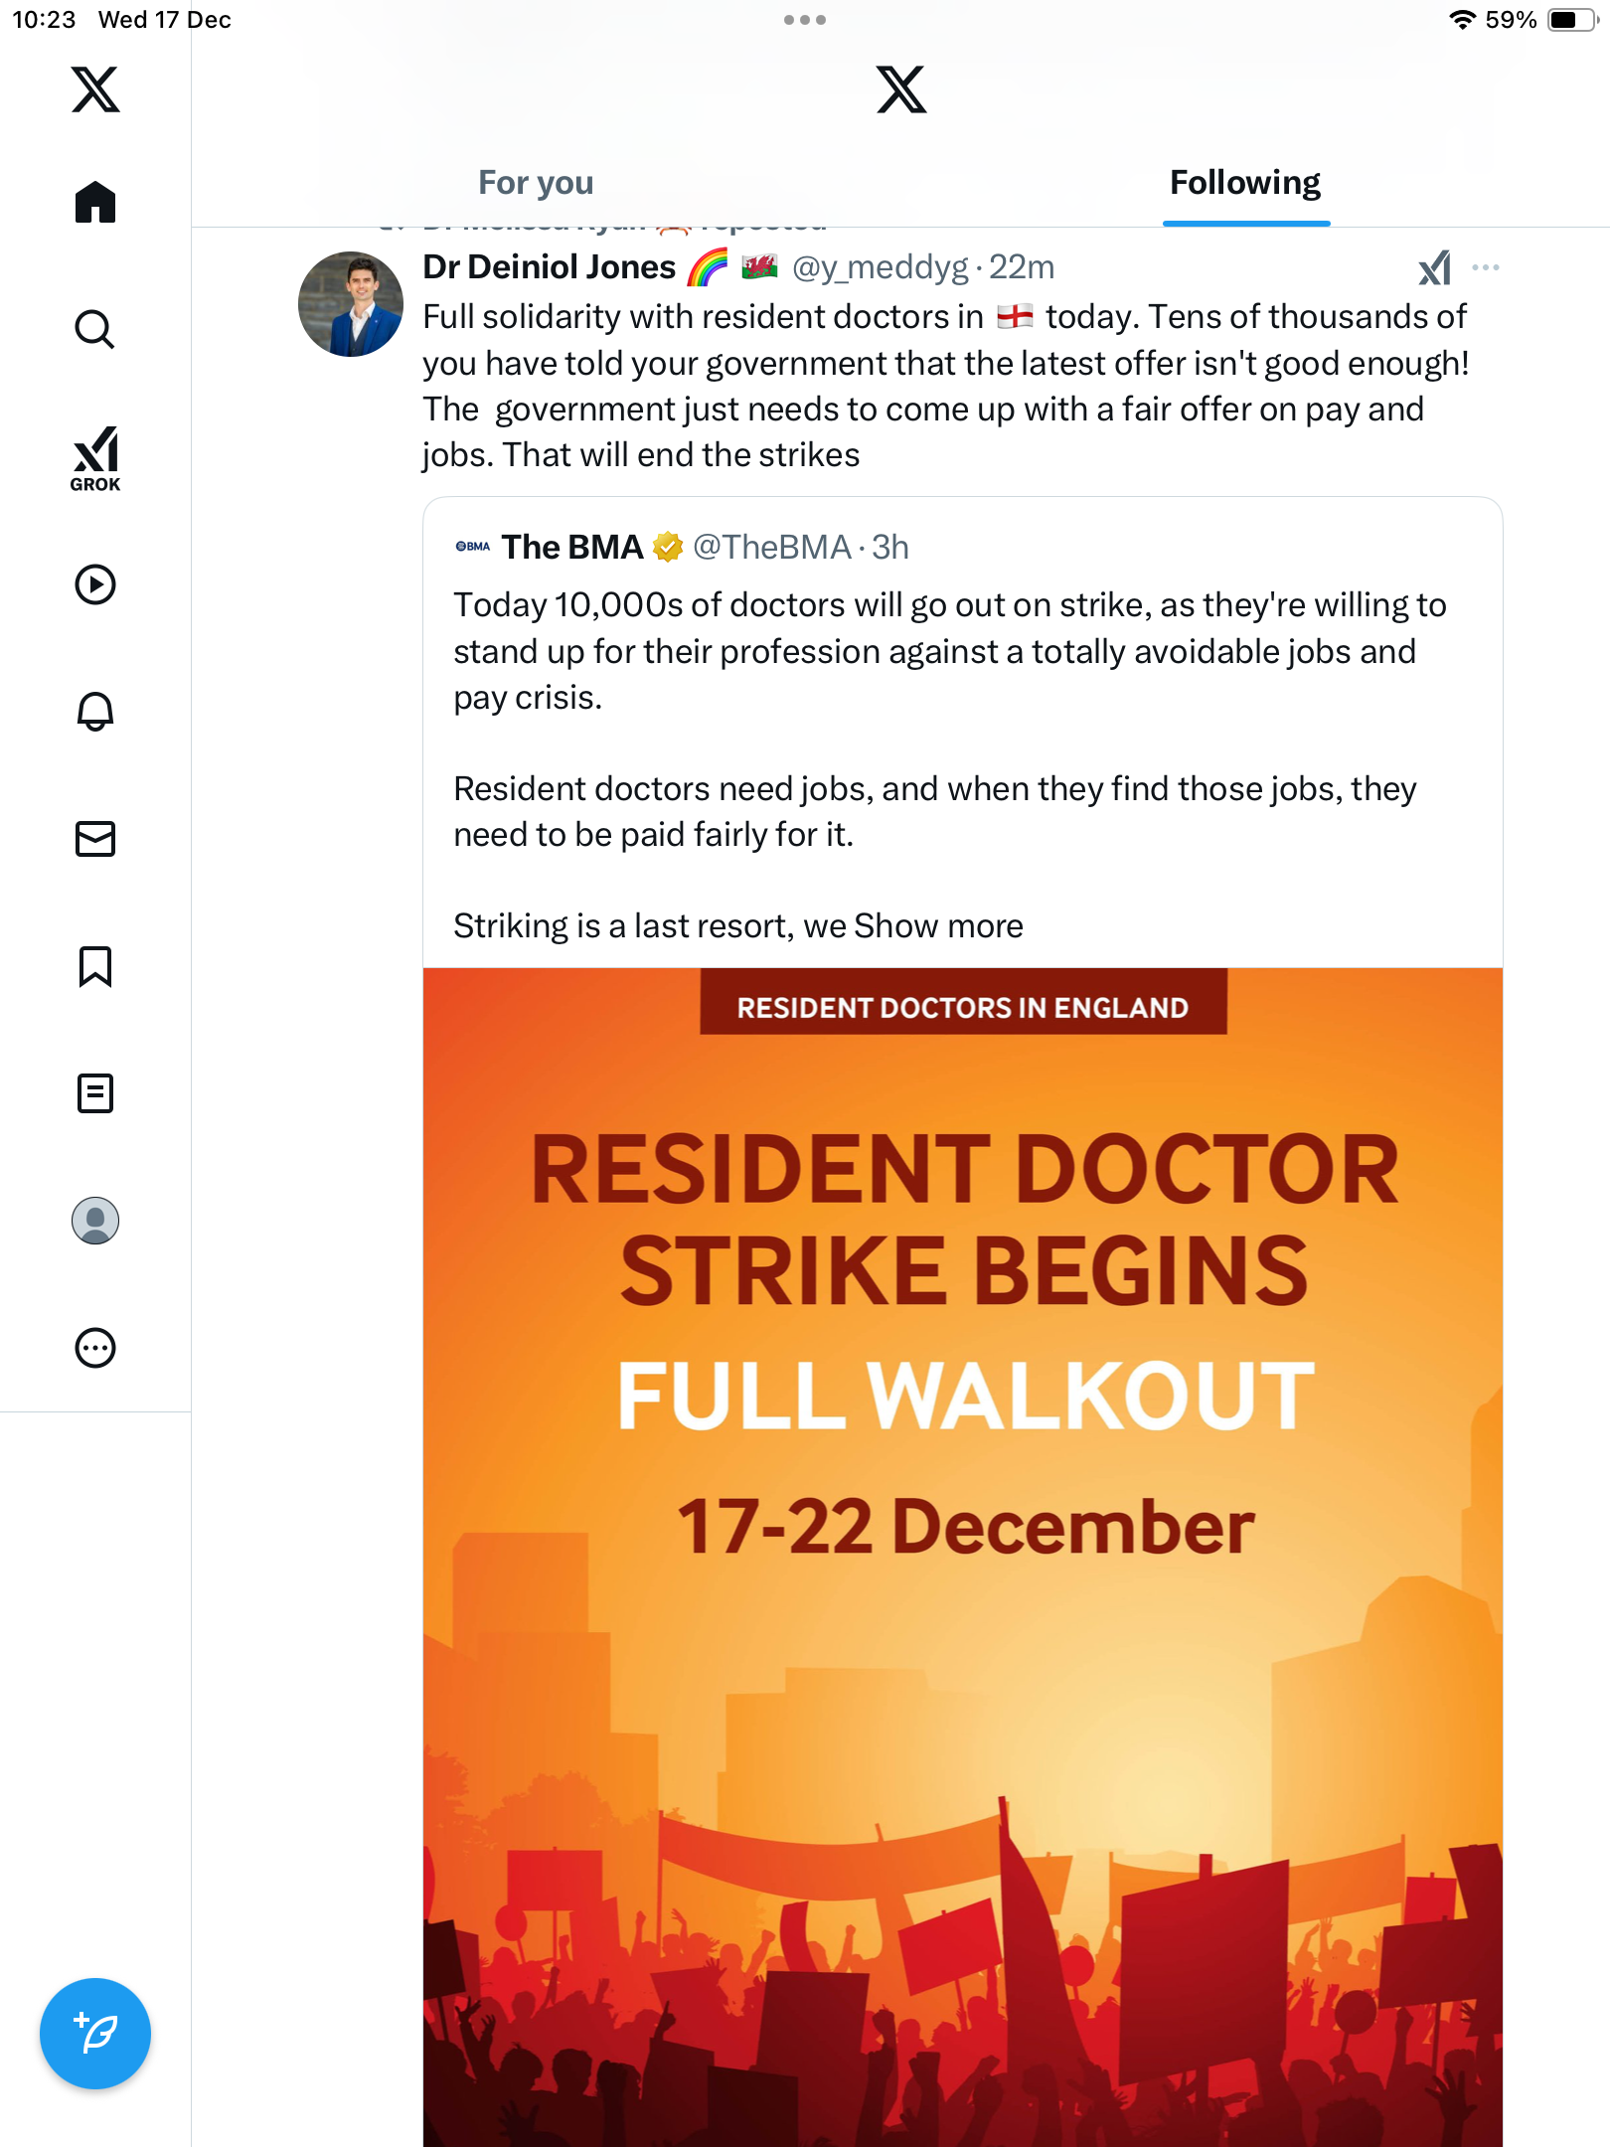Open Bookmarks from the sidebar

click(95, 966)
